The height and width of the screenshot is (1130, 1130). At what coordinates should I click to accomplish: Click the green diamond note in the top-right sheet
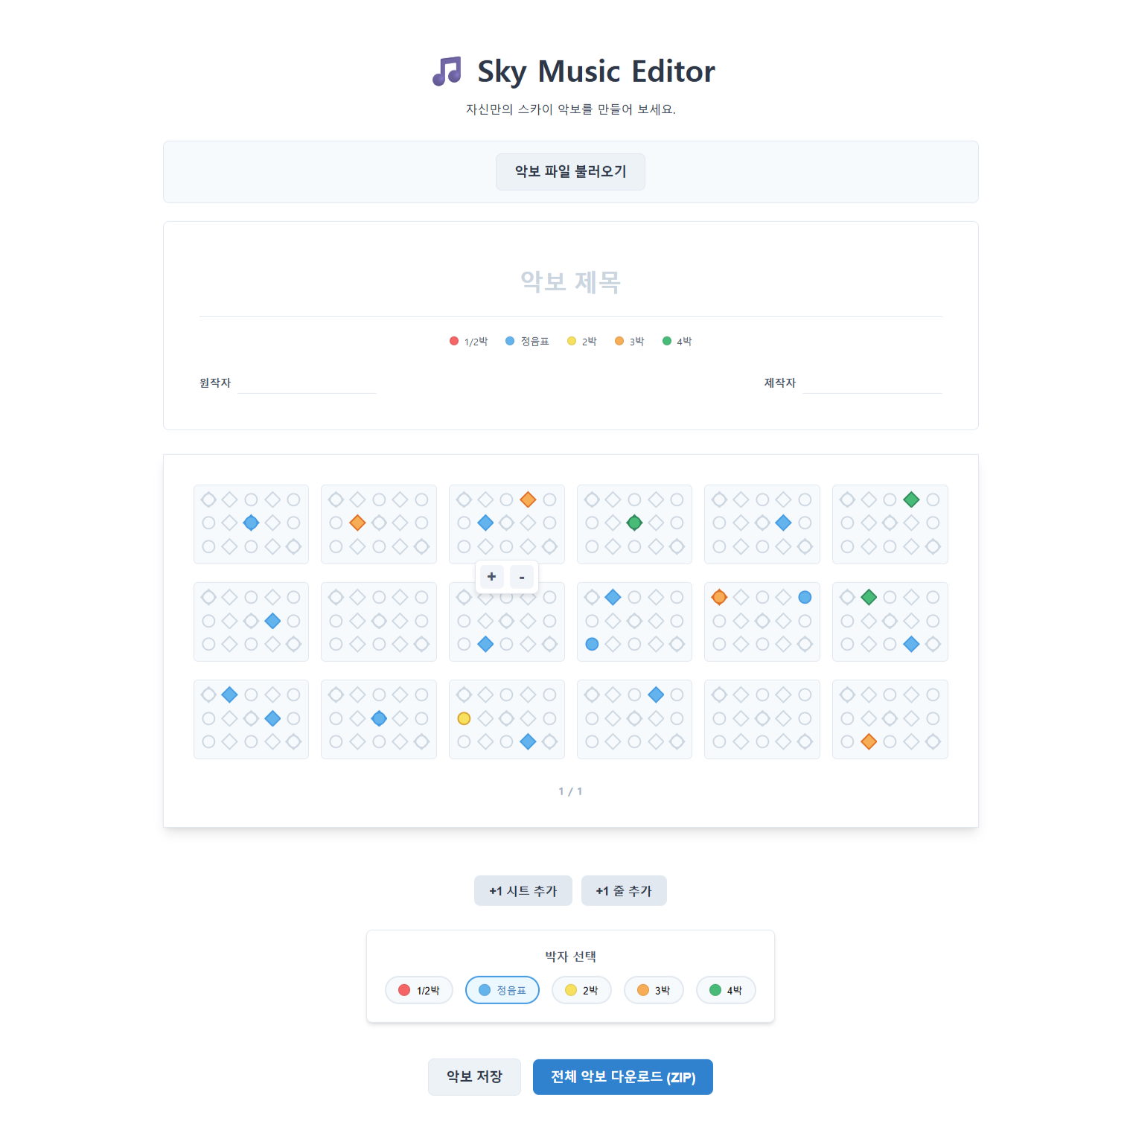pos(911,499)
